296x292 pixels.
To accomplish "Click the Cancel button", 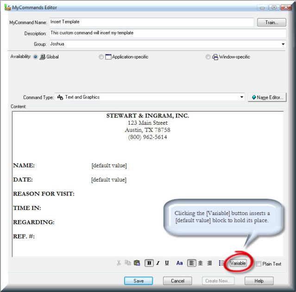I will (x=177, y=281).
